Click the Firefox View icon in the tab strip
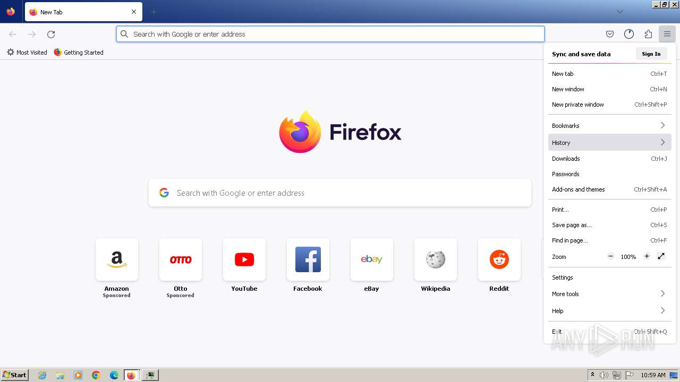This screenshot has width=680, height=382. pos(11,12)
